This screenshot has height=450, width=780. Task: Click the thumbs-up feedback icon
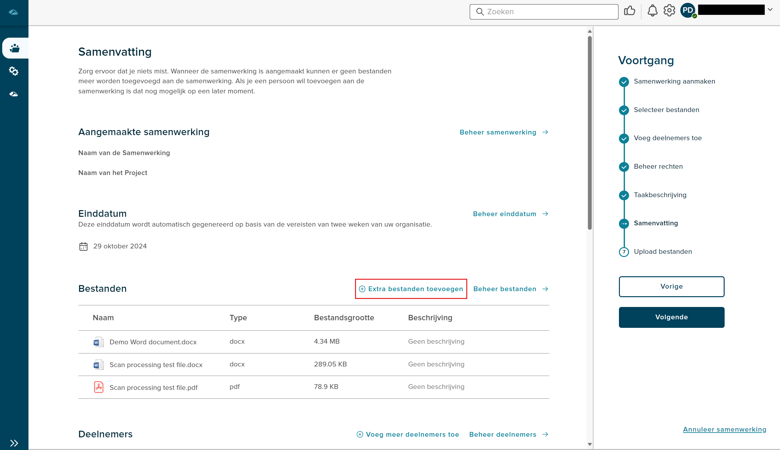pos(629,11)
